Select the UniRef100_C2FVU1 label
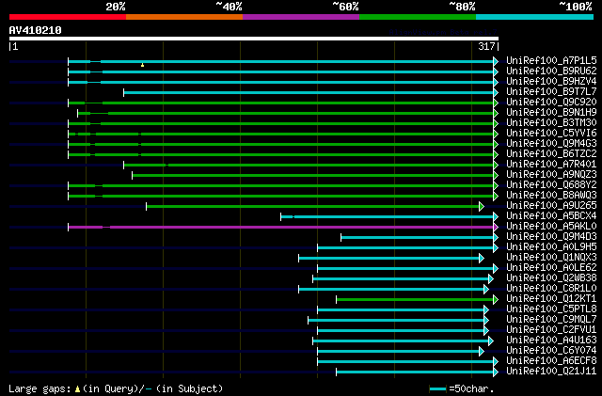602x396 pixels. 551,330
